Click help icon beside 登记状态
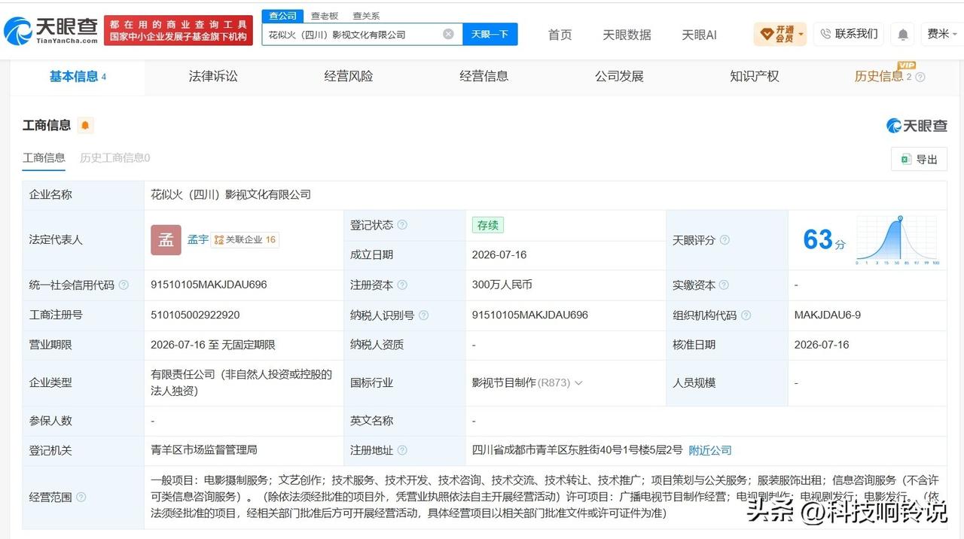Viewport: 964px width, 539px height. [x=402, y=225]
